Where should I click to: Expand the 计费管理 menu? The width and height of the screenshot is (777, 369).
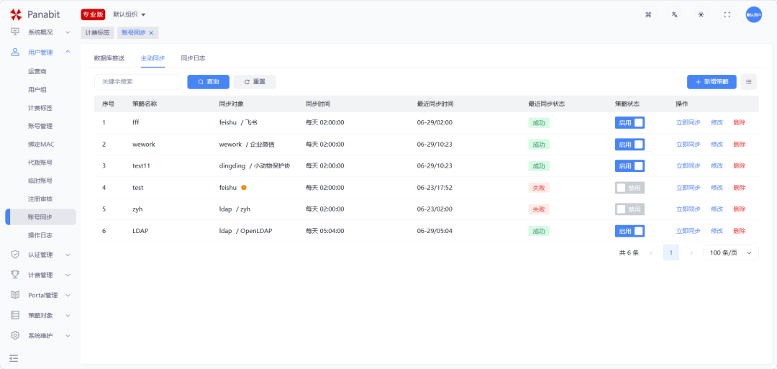tap(68, 275)
